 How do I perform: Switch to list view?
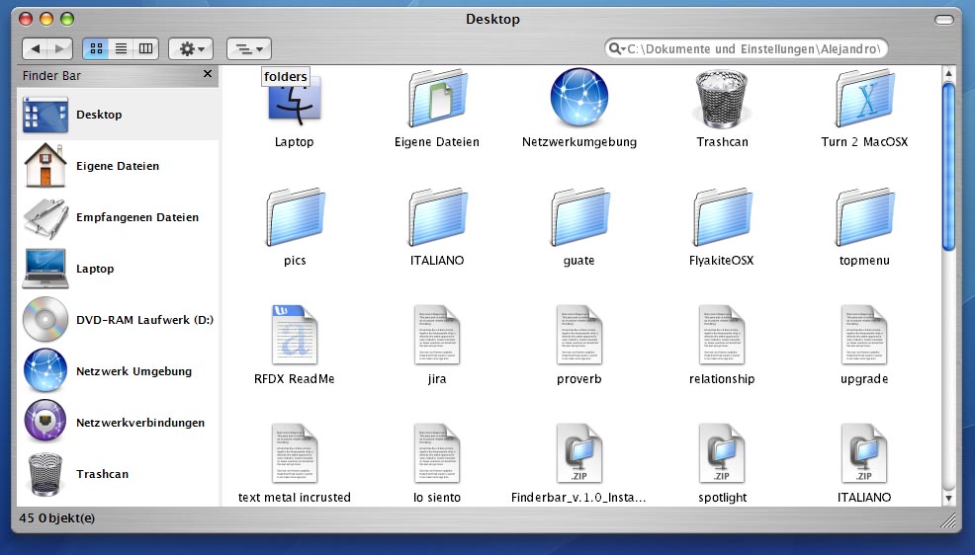click(x=122, y=48)
